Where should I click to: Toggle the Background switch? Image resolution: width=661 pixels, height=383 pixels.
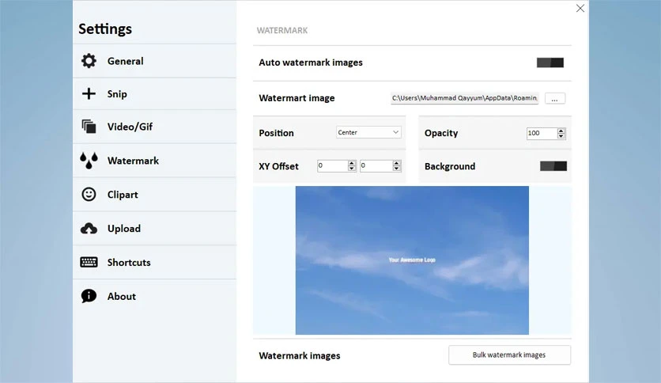click(553, 165)
